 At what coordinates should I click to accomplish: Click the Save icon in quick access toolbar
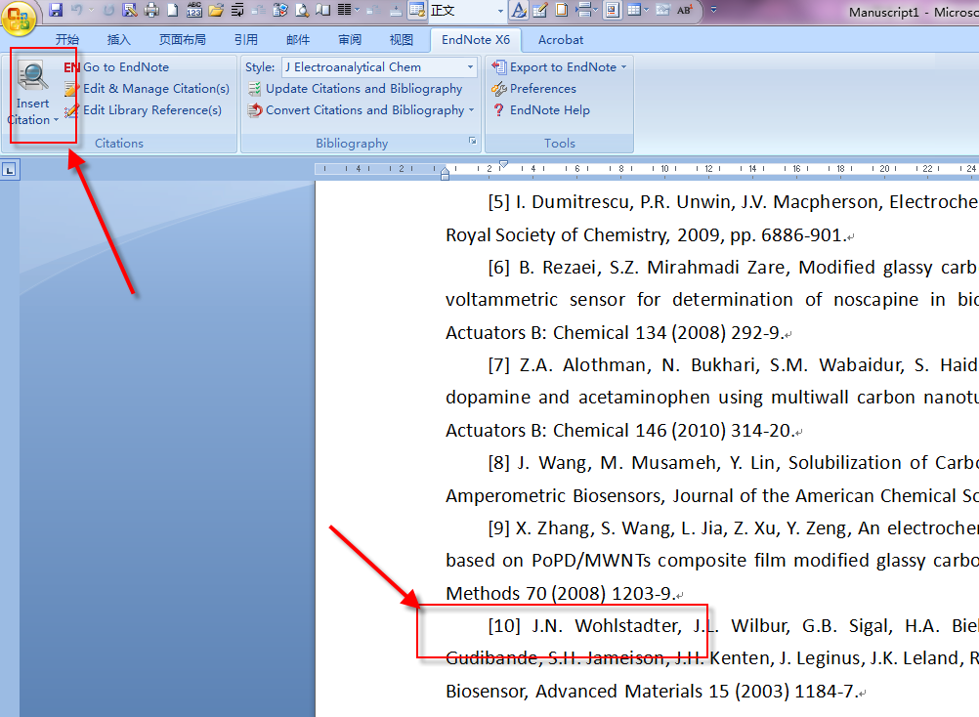(56, 11)
